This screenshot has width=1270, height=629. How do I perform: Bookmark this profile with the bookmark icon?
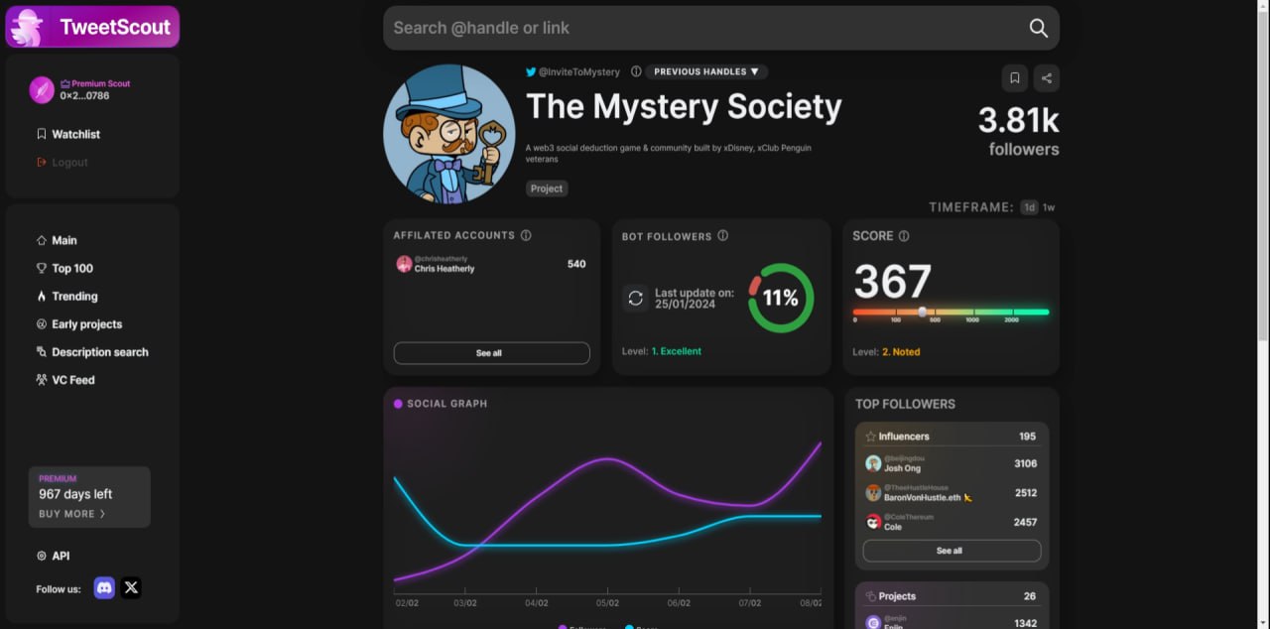[x=1014, y=77]
